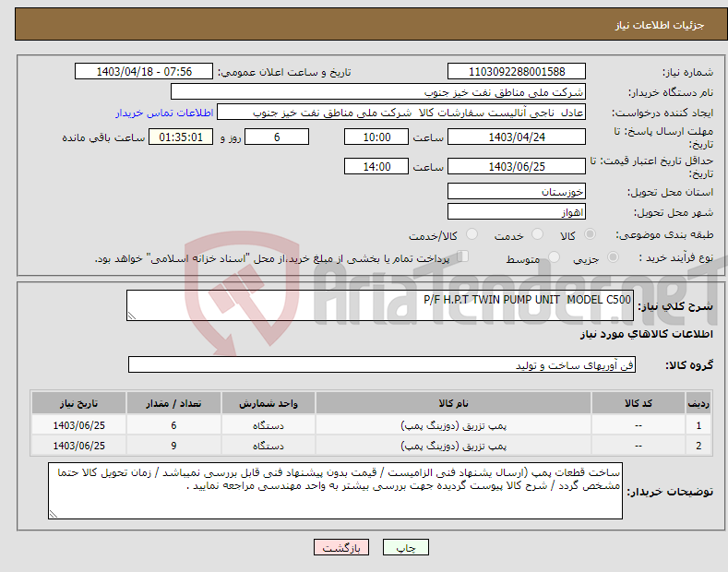The height and width of the screenshot is (572, 728).
Task: Click the buyer notes text area
Action: pos(335,491)
